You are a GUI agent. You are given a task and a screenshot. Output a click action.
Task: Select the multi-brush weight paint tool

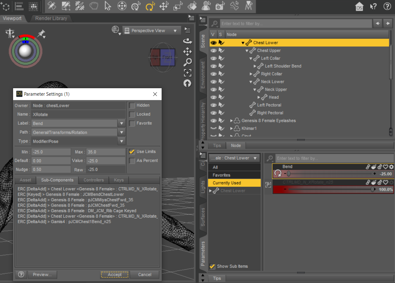tap(80, 6)
